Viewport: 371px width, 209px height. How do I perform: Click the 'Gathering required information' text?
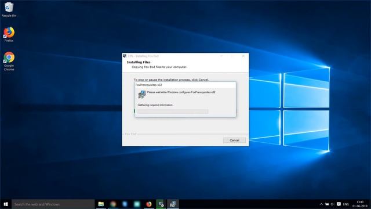156,105
